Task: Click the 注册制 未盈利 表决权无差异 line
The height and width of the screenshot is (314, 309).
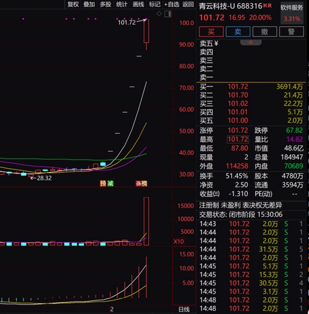Action: [x=240, y=206]
